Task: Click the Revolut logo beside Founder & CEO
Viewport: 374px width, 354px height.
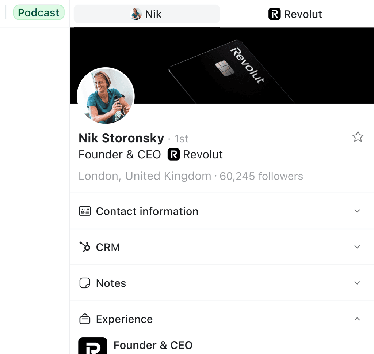Action: coord(173,154)
